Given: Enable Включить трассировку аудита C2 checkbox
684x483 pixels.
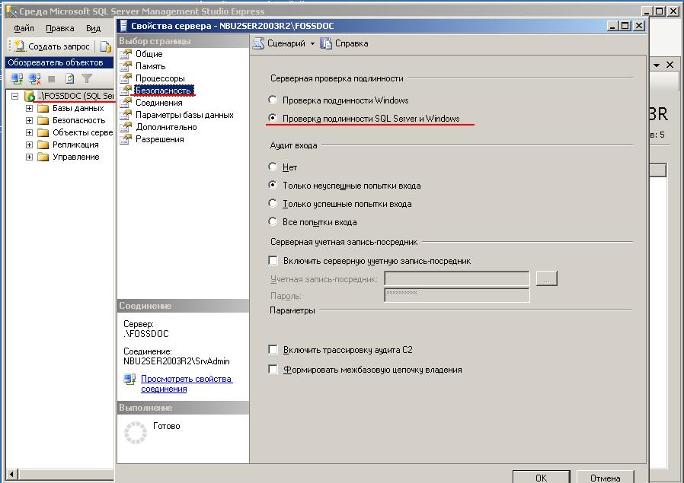Looking at the screenshot, I should (273, 349).
